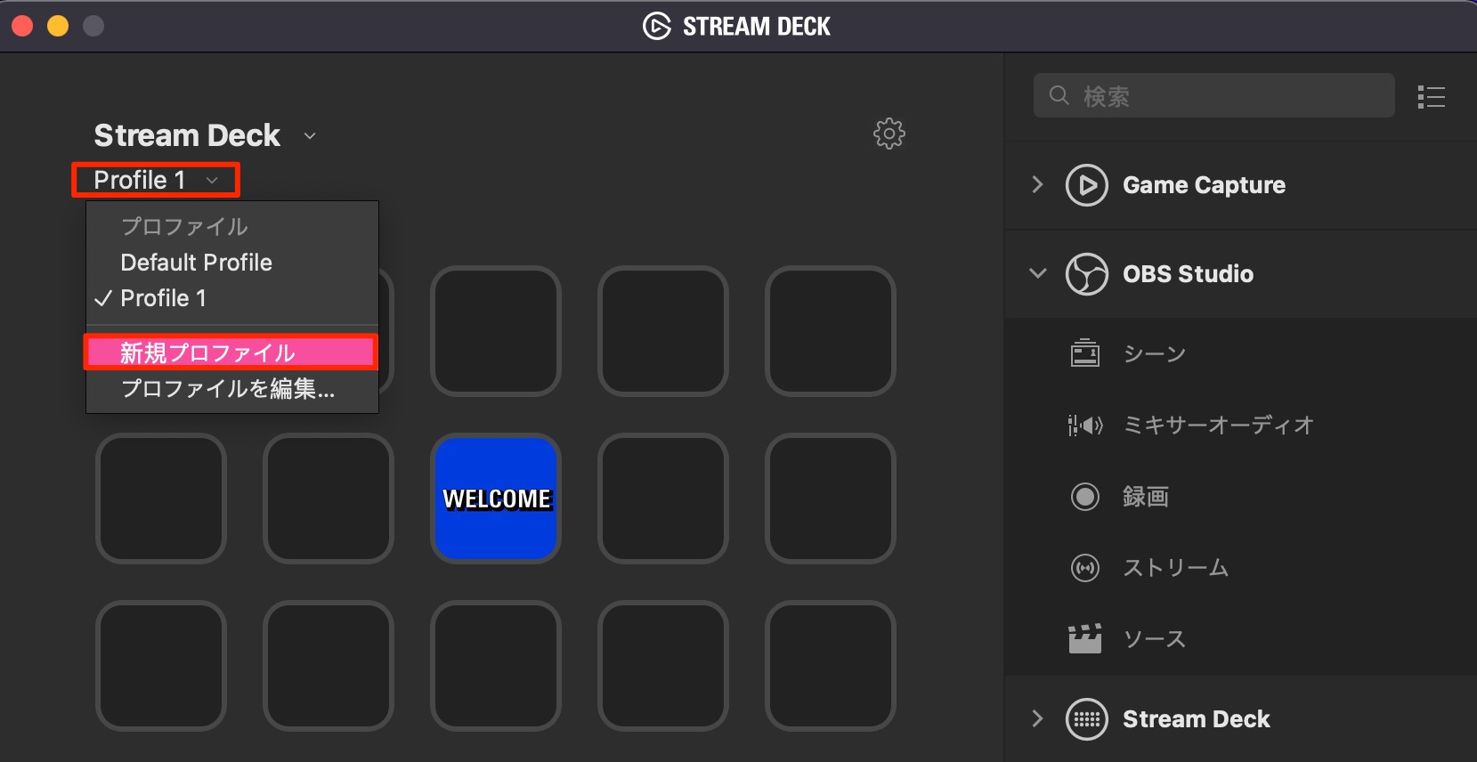Click the Stream Deck actions heading text
1477x762 pixels.
(x=1196, y=719)
